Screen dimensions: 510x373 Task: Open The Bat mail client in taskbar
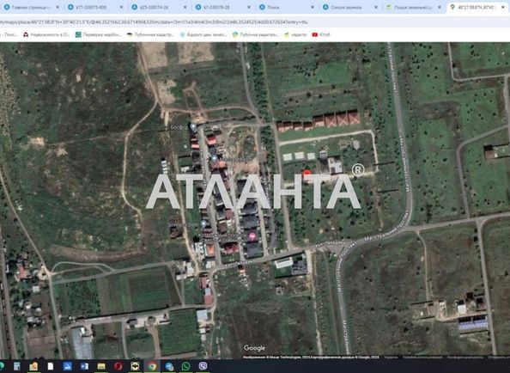tap(136, 366)
